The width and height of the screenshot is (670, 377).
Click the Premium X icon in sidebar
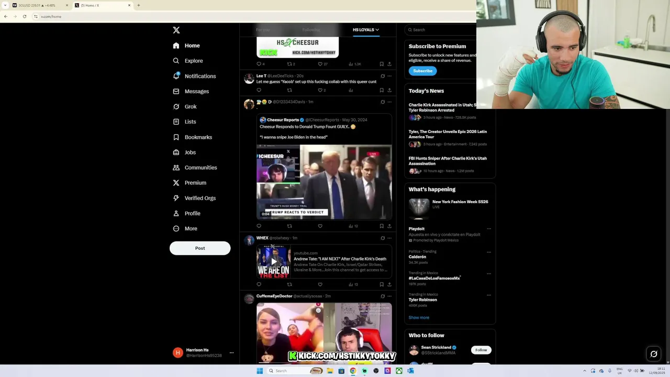[x=176, y=183]
